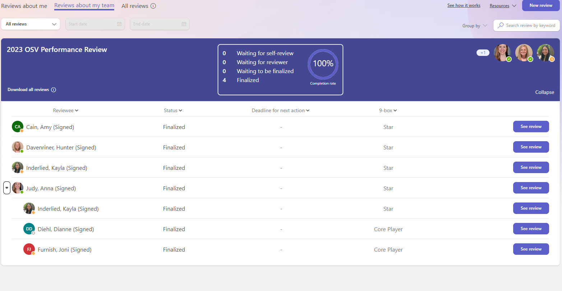Screen dimensions: 562x291
Task: Switch to Reviews about me tab
Action: point(24,6)
